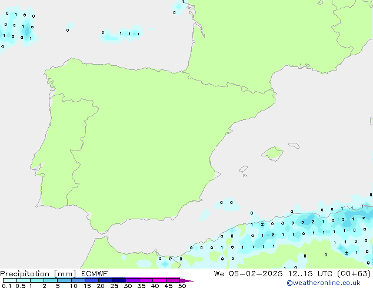373x288 pixels.
Task: Select the 35–40 mm legend swatch
Action: tap(145, 280)
